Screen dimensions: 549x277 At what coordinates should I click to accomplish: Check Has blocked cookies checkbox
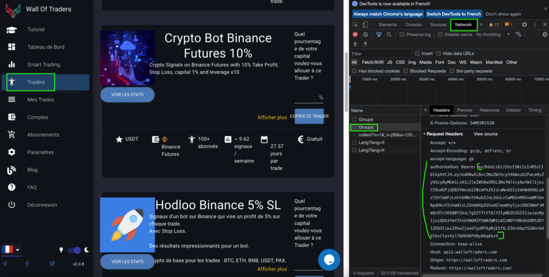(354, 71)
